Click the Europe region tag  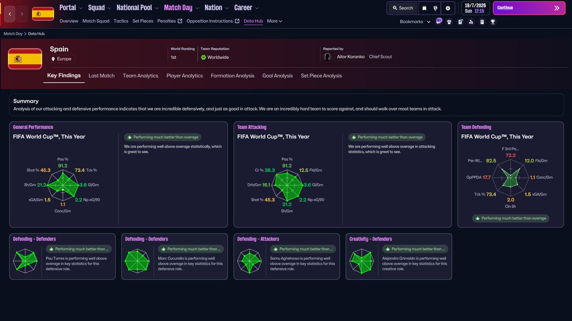click(x=62, y=59)
